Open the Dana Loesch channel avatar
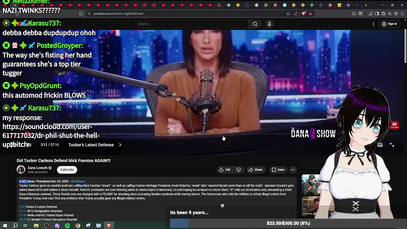Image resolution: width=407 pixels, height=229 pixels. (21, 170)
